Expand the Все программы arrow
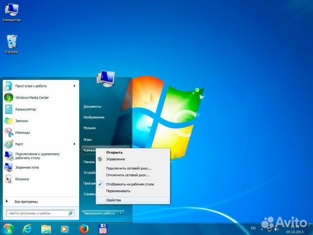Screen dimensions: 313x235 [x=7, y=201]
